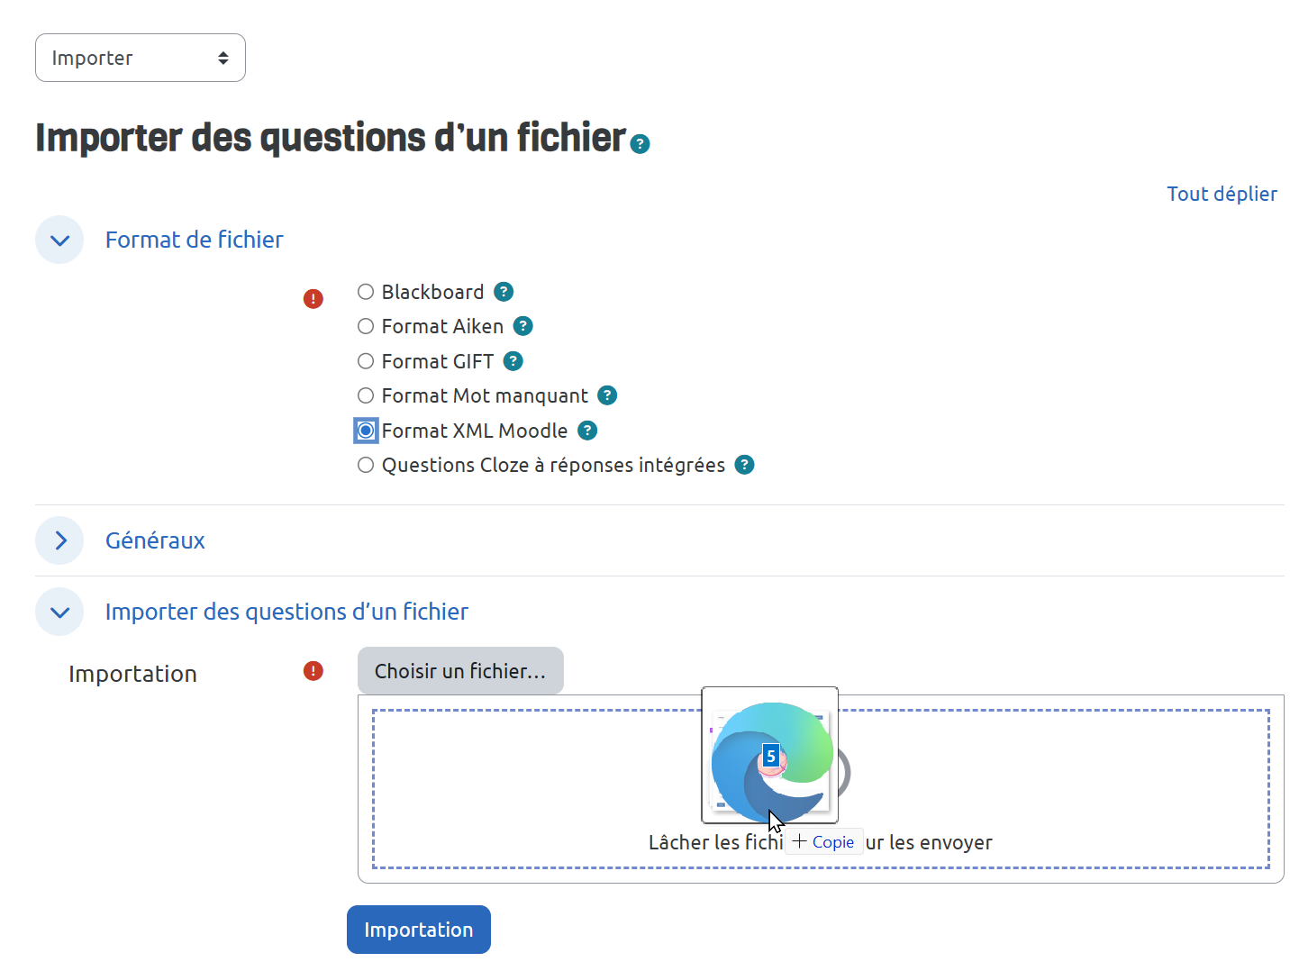Click the required icon beside Importation
This screenshot has height=971, width=1299.
[313, 671]
